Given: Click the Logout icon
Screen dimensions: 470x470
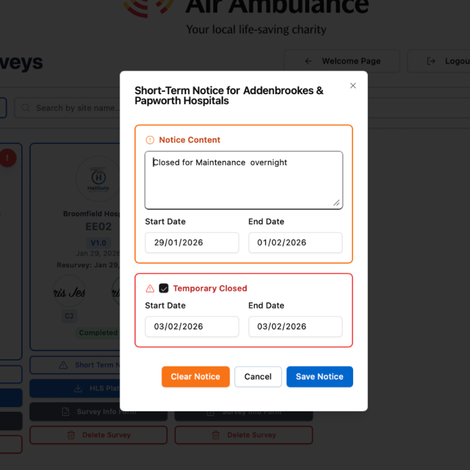Looking at the screenshot, I should (x=431, y=61).
